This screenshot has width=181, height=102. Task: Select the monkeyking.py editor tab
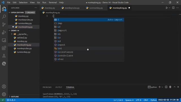click(x=120, y=8)
